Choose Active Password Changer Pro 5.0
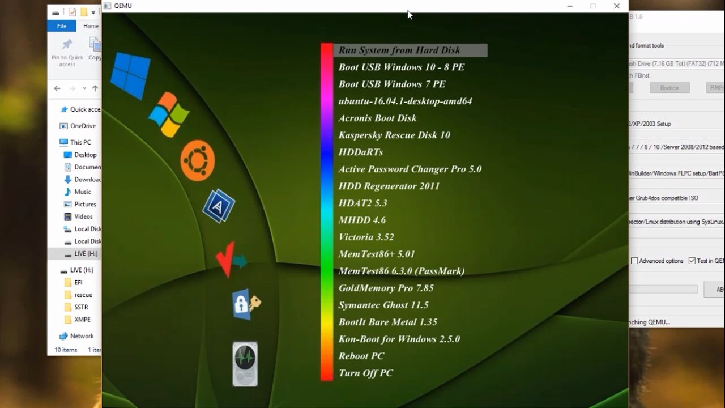Viewport: 725px width, 408px height. [410, 169]
